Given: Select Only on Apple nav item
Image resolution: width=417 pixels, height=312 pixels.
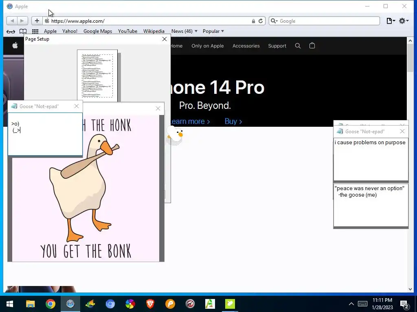Looking at the screenshot, I should tap(207, 46).
